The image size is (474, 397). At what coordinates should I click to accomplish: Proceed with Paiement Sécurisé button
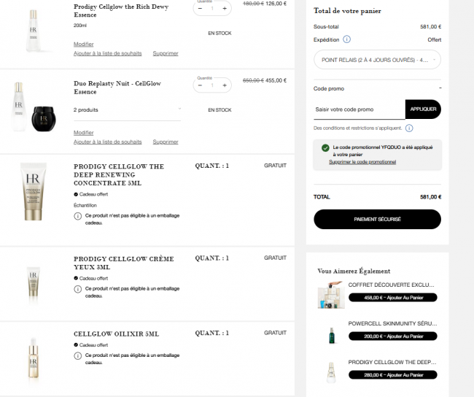(x=377, y=219)
